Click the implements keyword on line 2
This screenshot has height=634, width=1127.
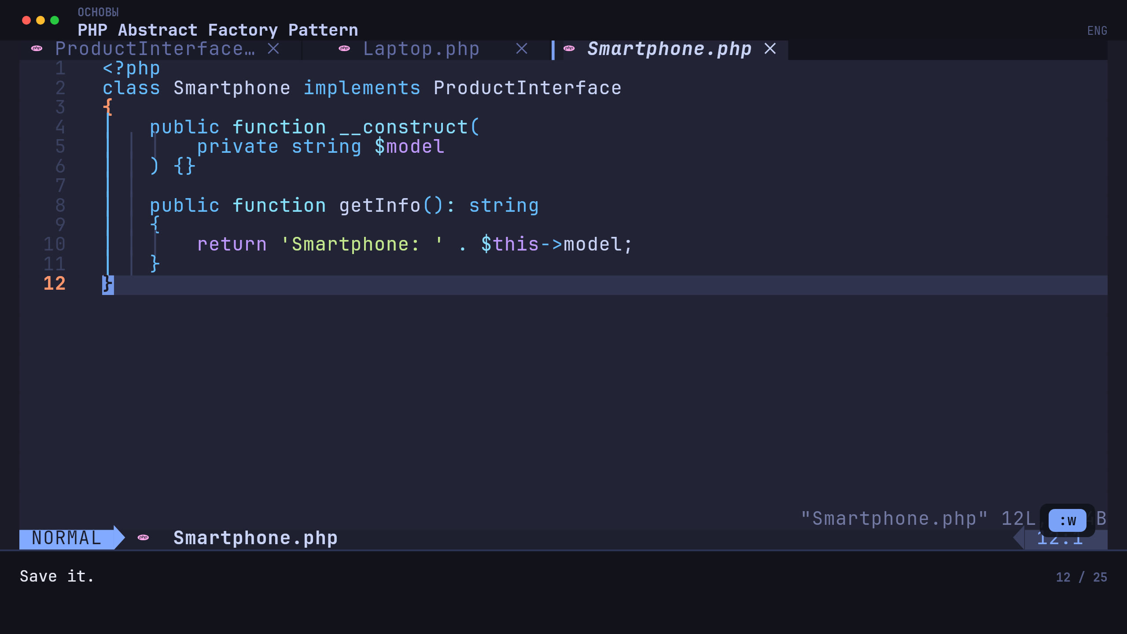point(362,88)
